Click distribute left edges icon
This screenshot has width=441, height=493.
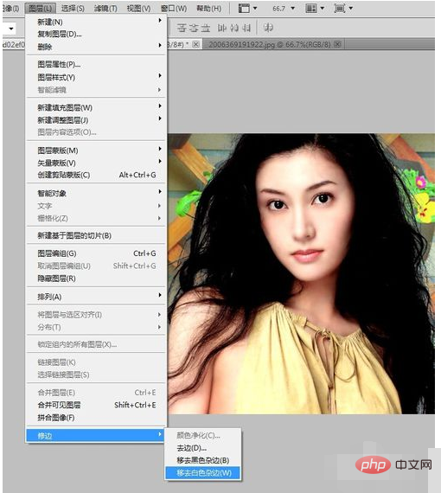(222, 28)
